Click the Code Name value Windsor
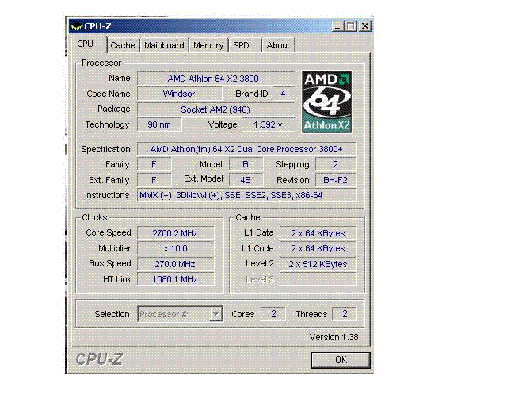 click(x=180, y=94)
